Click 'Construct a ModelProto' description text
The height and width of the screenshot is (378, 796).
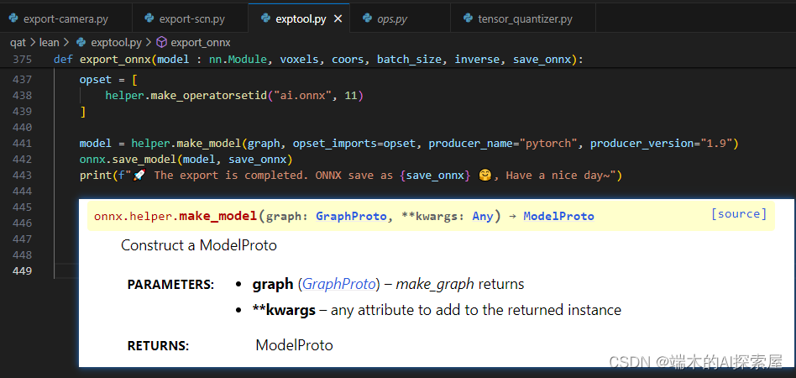pyautogui.click(x=199, y=245)
